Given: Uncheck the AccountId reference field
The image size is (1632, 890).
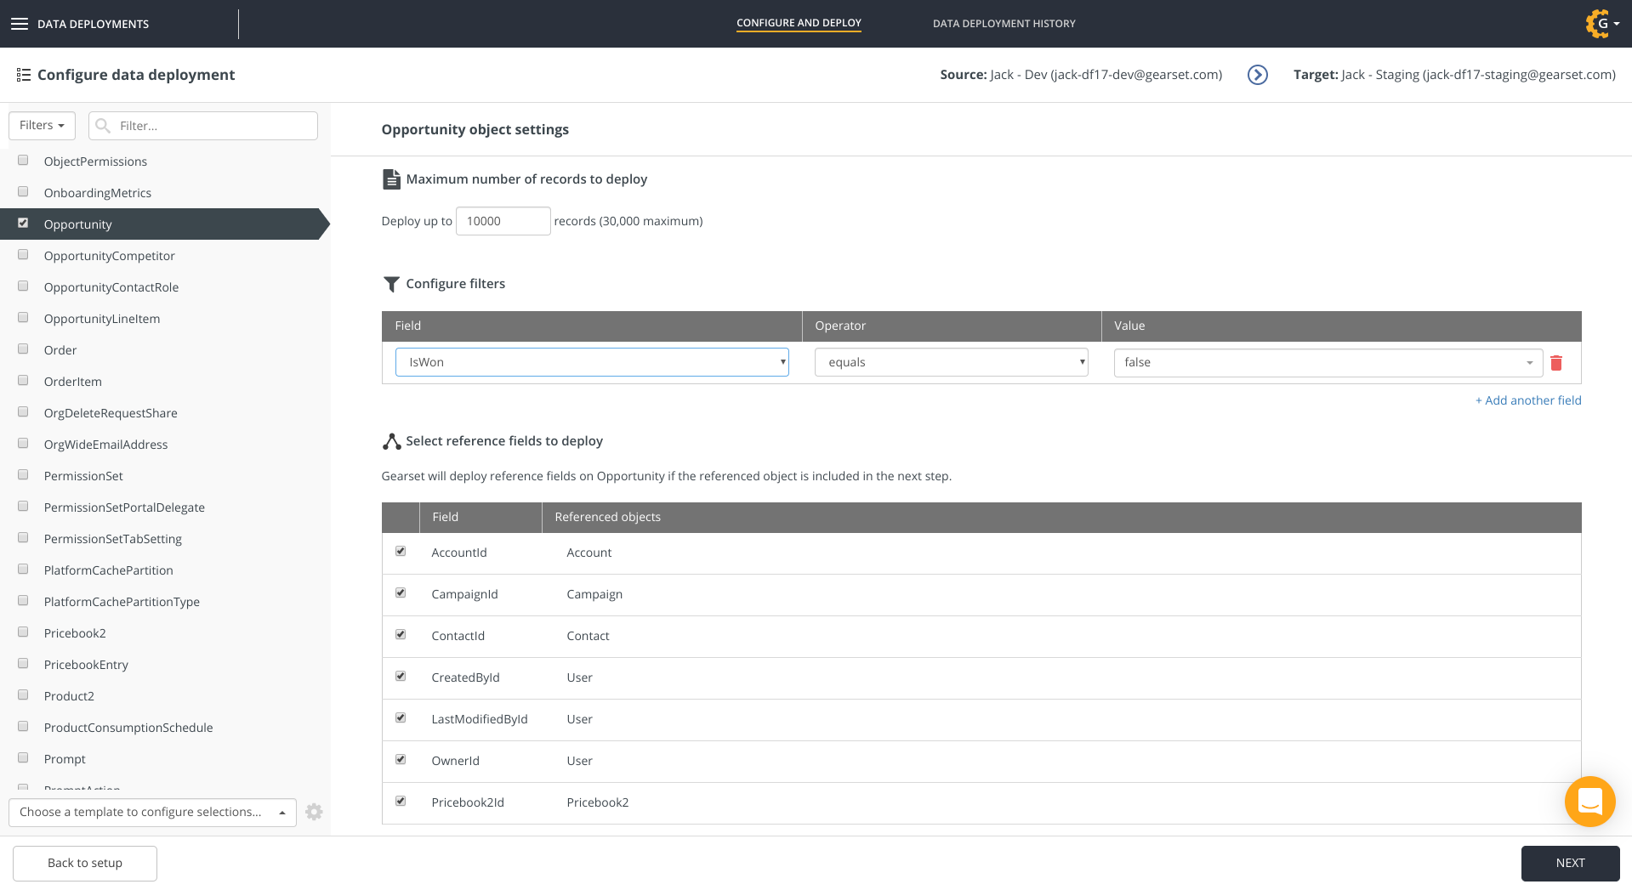Looking at the screenshot, I should 401,551.
